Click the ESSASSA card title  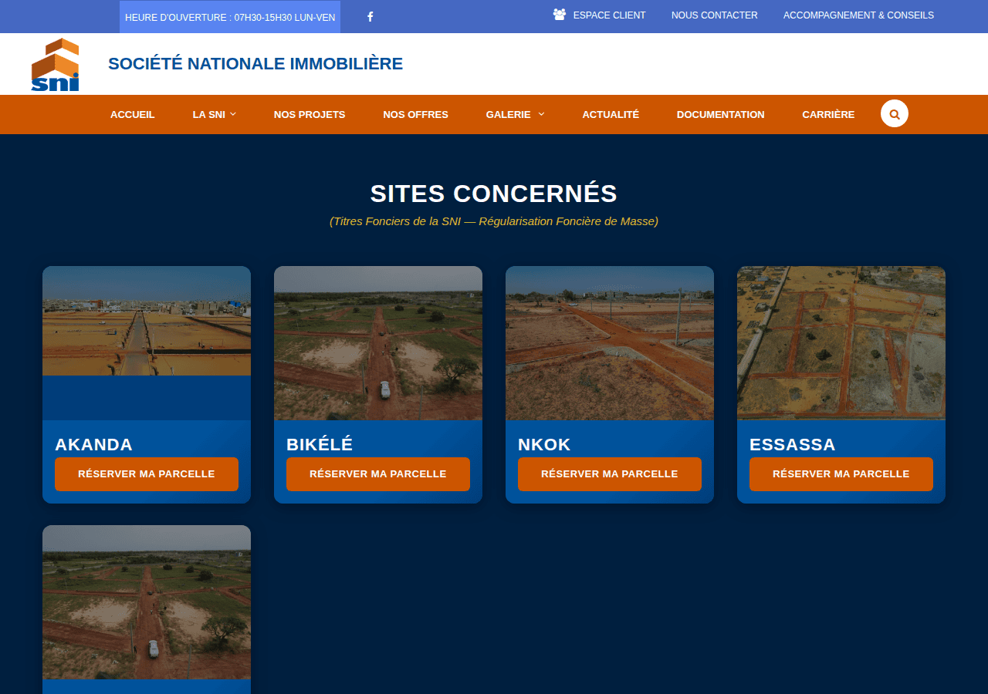pos(793,445)
